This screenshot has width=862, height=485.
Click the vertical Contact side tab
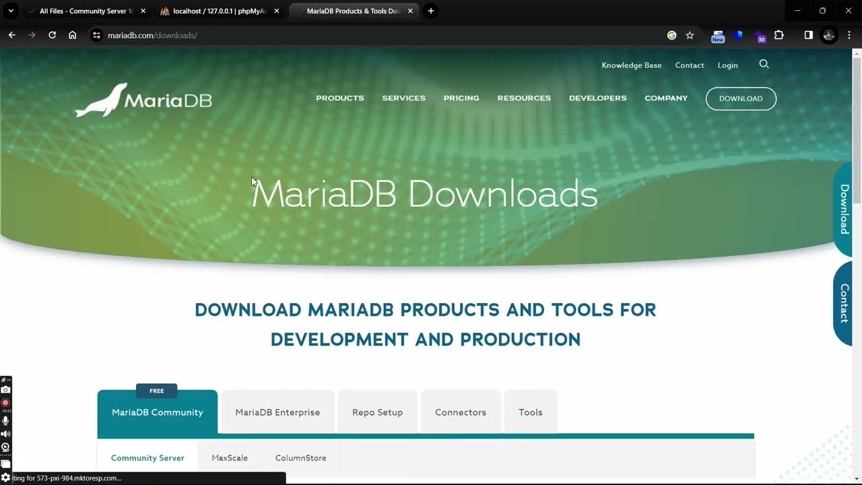click(843, 304)
